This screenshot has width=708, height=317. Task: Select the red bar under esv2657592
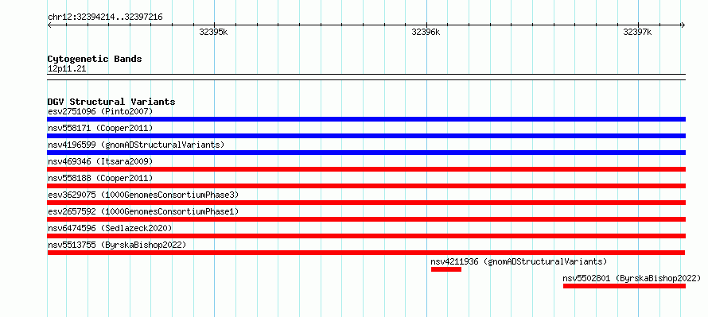coord(366,219)
